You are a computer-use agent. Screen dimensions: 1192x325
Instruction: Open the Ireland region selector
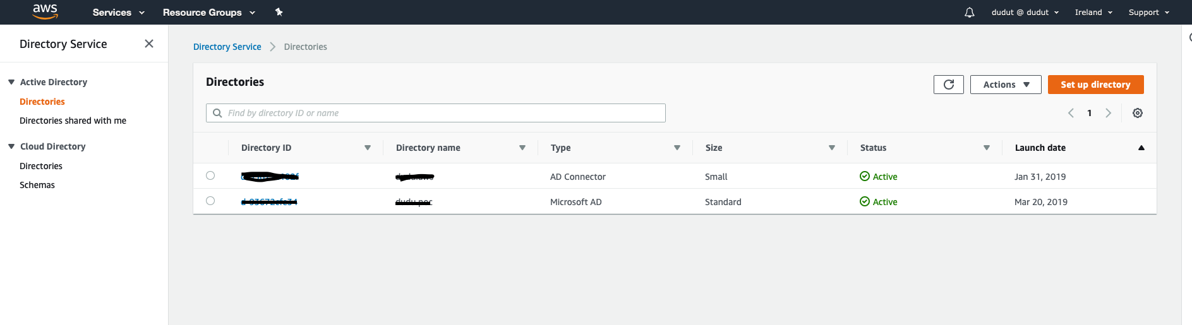click(x=1093, y=13)
